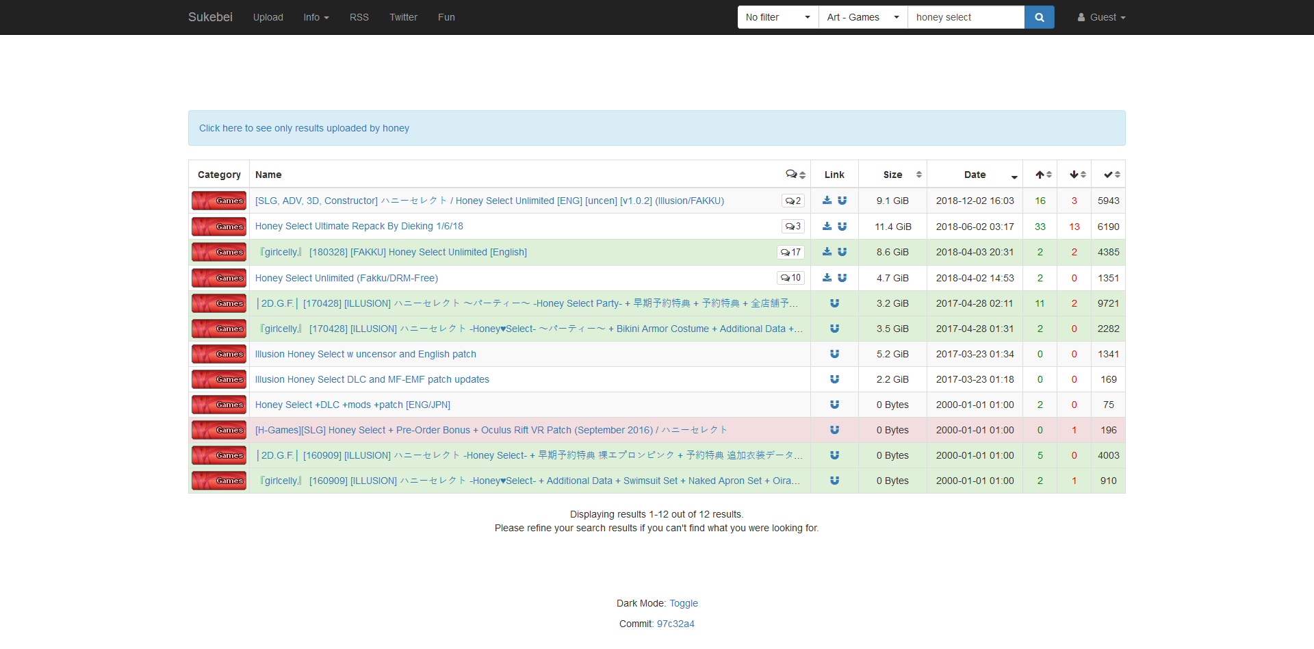Image resolution: width=1314 pixels, height=649 pixels.
Task: Open magnet for H-Games SLG Pre-Order Bonus row
Action: click(x=834, y=430)
